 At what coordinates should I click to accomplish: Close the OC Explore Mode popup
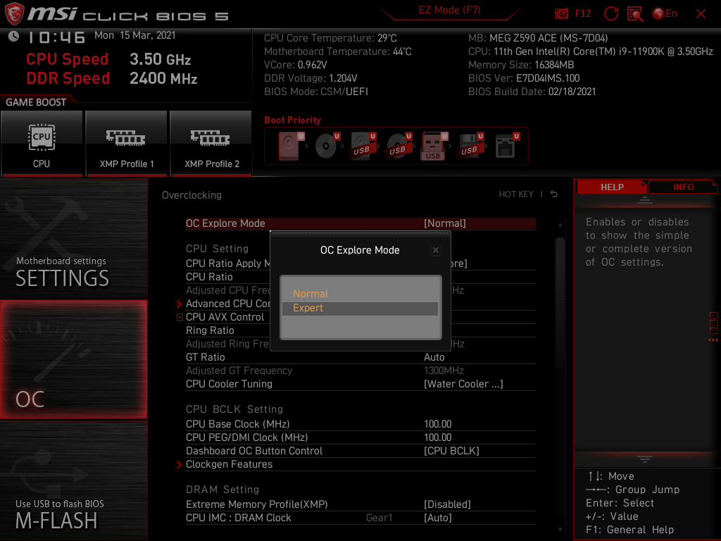point(435,250)
